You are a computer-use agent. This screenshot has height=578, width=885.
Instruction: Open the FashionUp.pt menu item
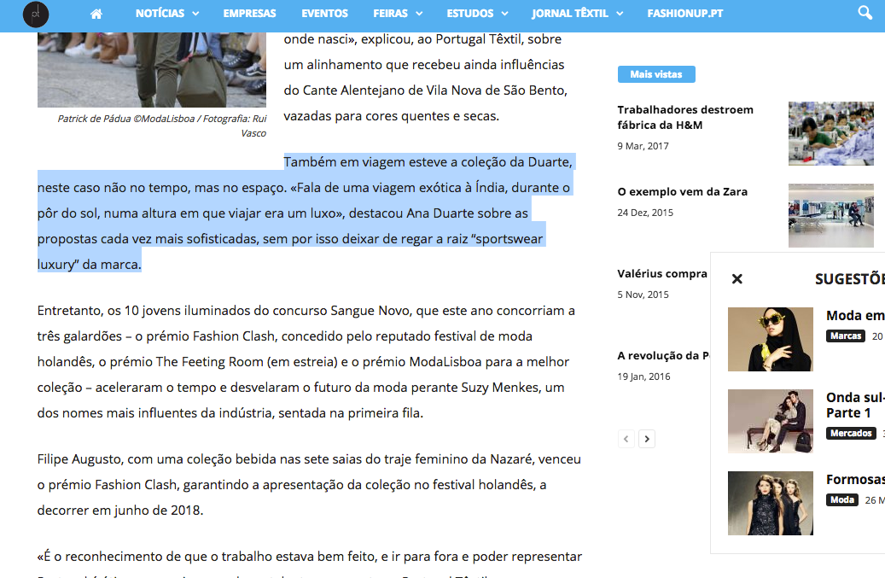[685, 14]
